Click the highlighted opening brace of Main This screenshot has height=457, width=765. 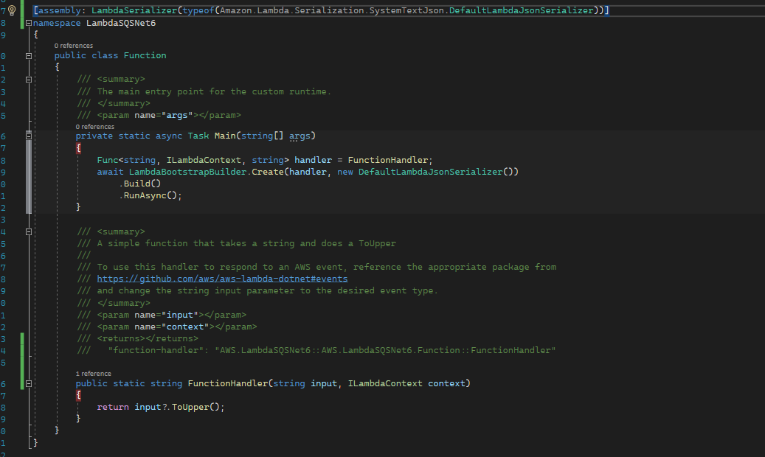(x=78, y=147)
